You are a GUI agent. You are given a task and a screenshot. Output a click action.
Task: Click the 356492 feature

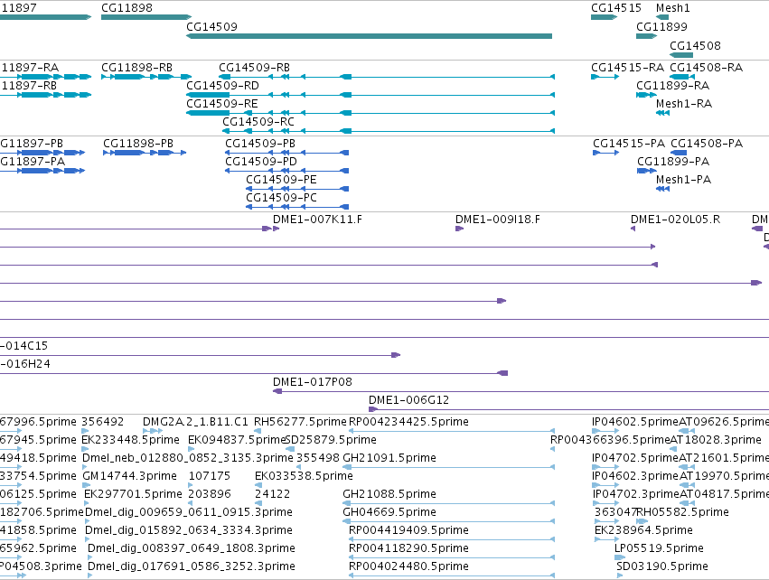point(85,431)
